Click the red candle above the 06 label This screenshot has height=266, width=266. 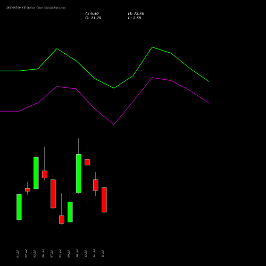[45, 174]
